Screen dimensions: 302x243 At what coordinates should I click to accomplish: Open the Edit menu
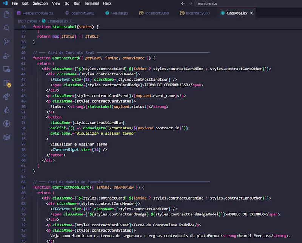[25, 3]
